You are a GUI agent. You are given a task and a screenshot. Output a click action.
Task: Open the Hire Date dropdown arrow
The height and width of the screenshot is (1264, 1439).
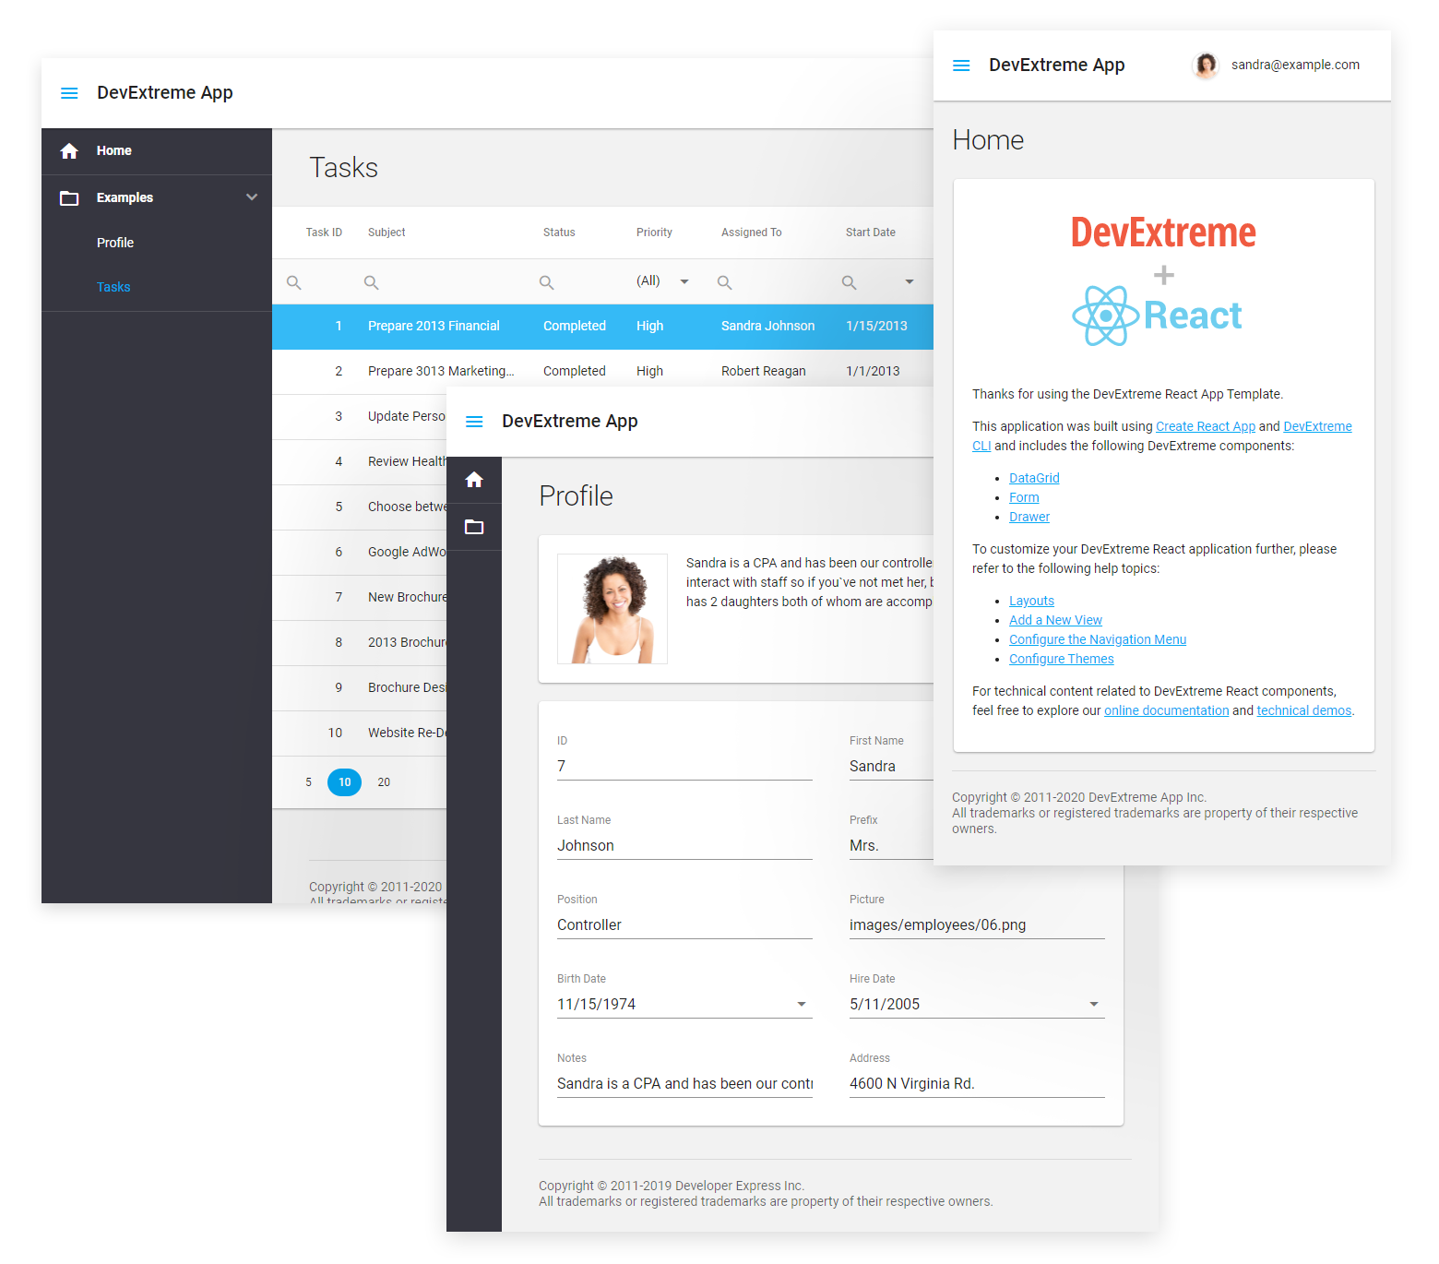tap(1094, 1004)
